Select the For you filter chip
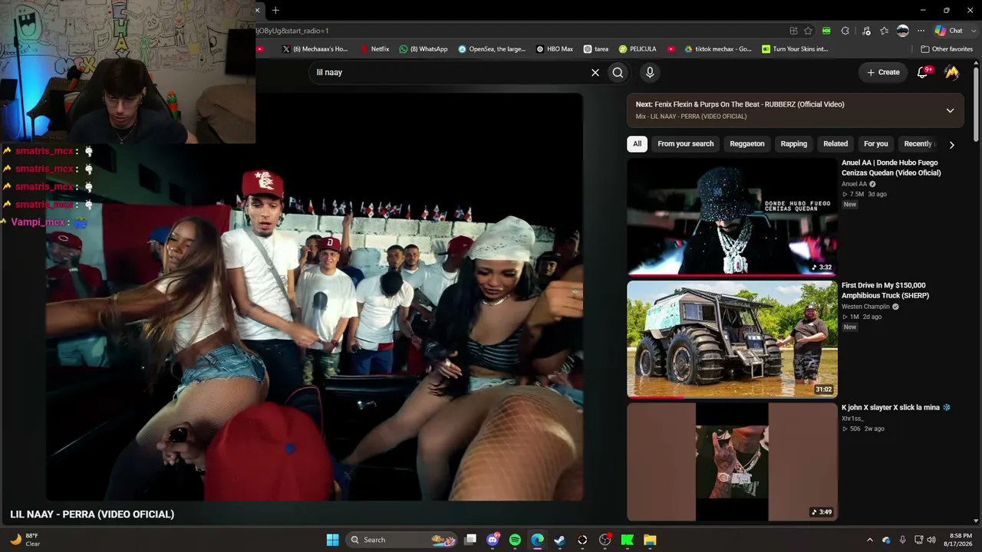982x552 pixels. (875, 144)
